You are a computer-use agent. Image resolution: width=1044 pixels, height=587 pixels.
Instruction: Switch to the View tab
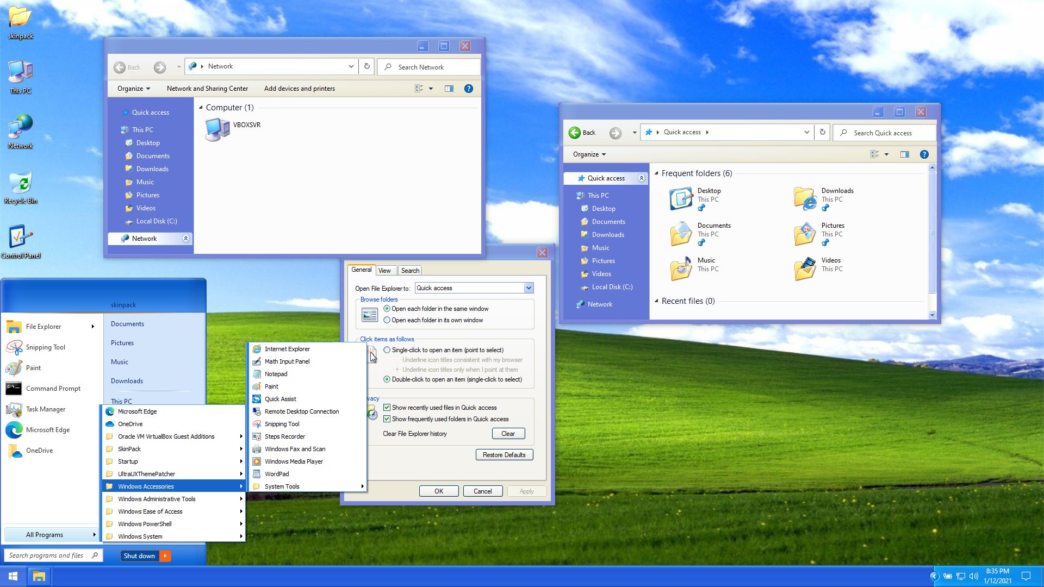point(384,271)
